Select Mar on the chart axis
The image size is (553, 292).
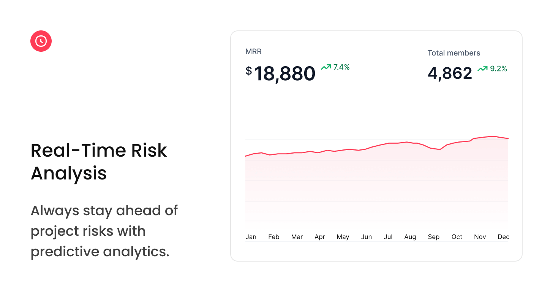[297, 237]
